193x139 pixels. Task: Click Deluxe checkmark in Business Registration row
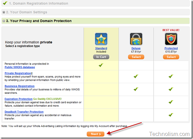[136, 89]
